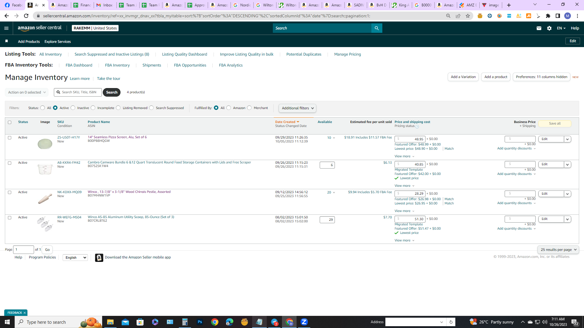
Task: Open the messages envelope icon
Action: [539, 28]
